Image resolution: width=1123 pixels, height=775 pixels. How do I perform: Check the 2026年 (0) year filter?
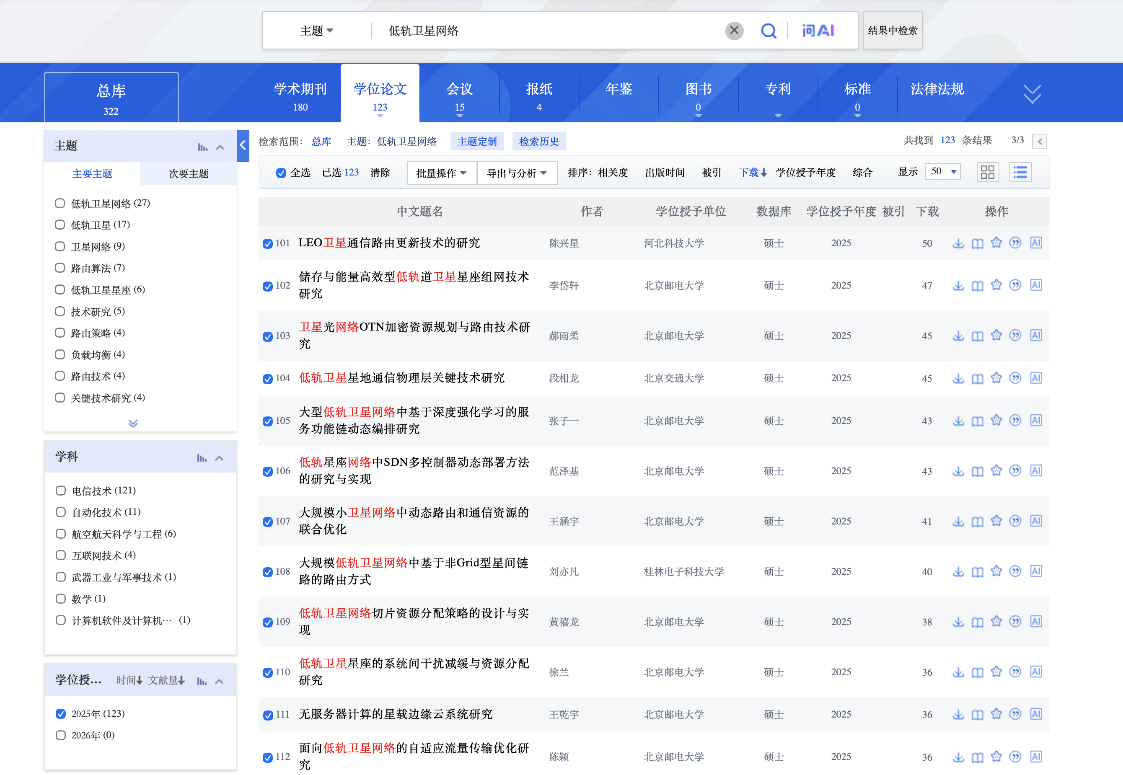[61, 735]
